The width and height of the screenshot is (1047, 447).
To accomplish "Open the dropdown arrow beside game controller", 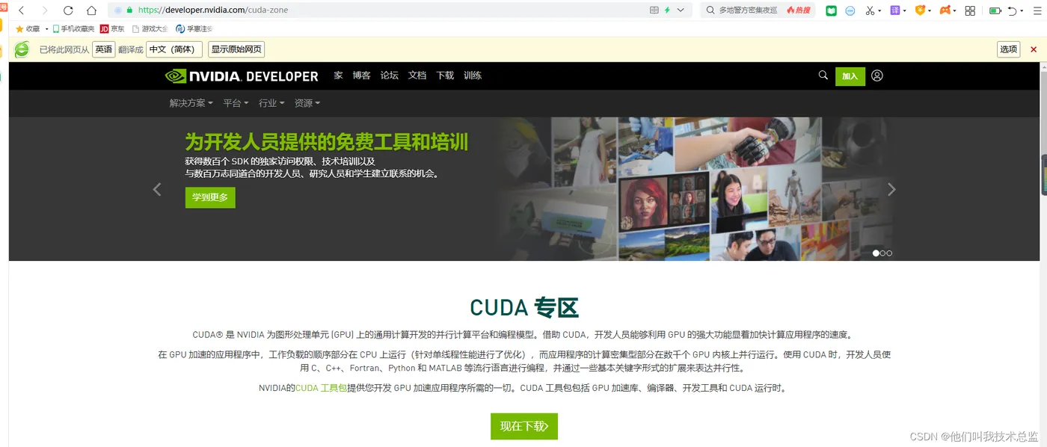I will coord(956,11).
